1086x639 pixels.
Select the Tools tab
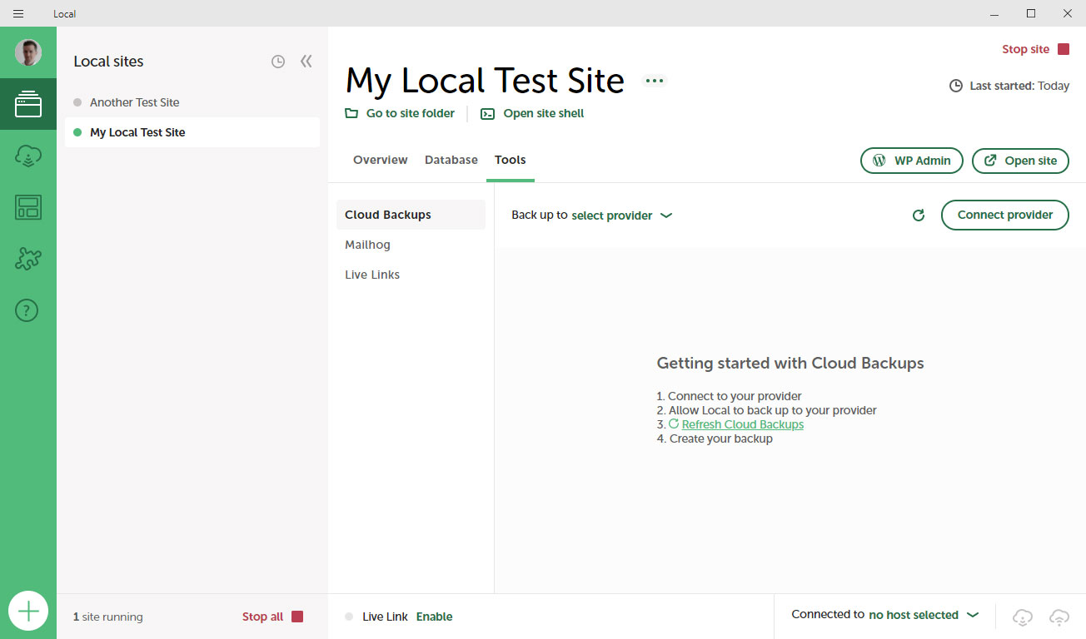pyautogui.click(x=511, y=160)
